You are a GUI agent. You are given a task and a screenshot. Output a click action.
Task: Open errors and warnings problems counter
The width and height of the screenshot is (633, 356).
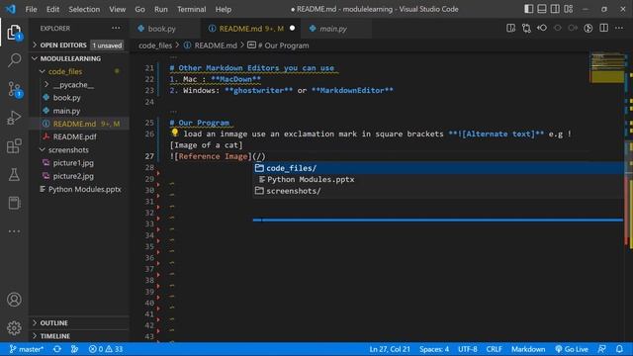(106, 349)
